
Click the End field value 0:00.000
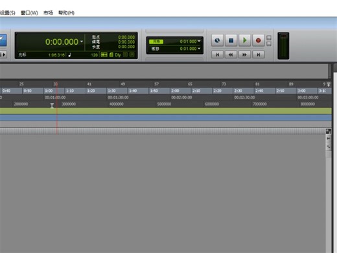point(126,42)
